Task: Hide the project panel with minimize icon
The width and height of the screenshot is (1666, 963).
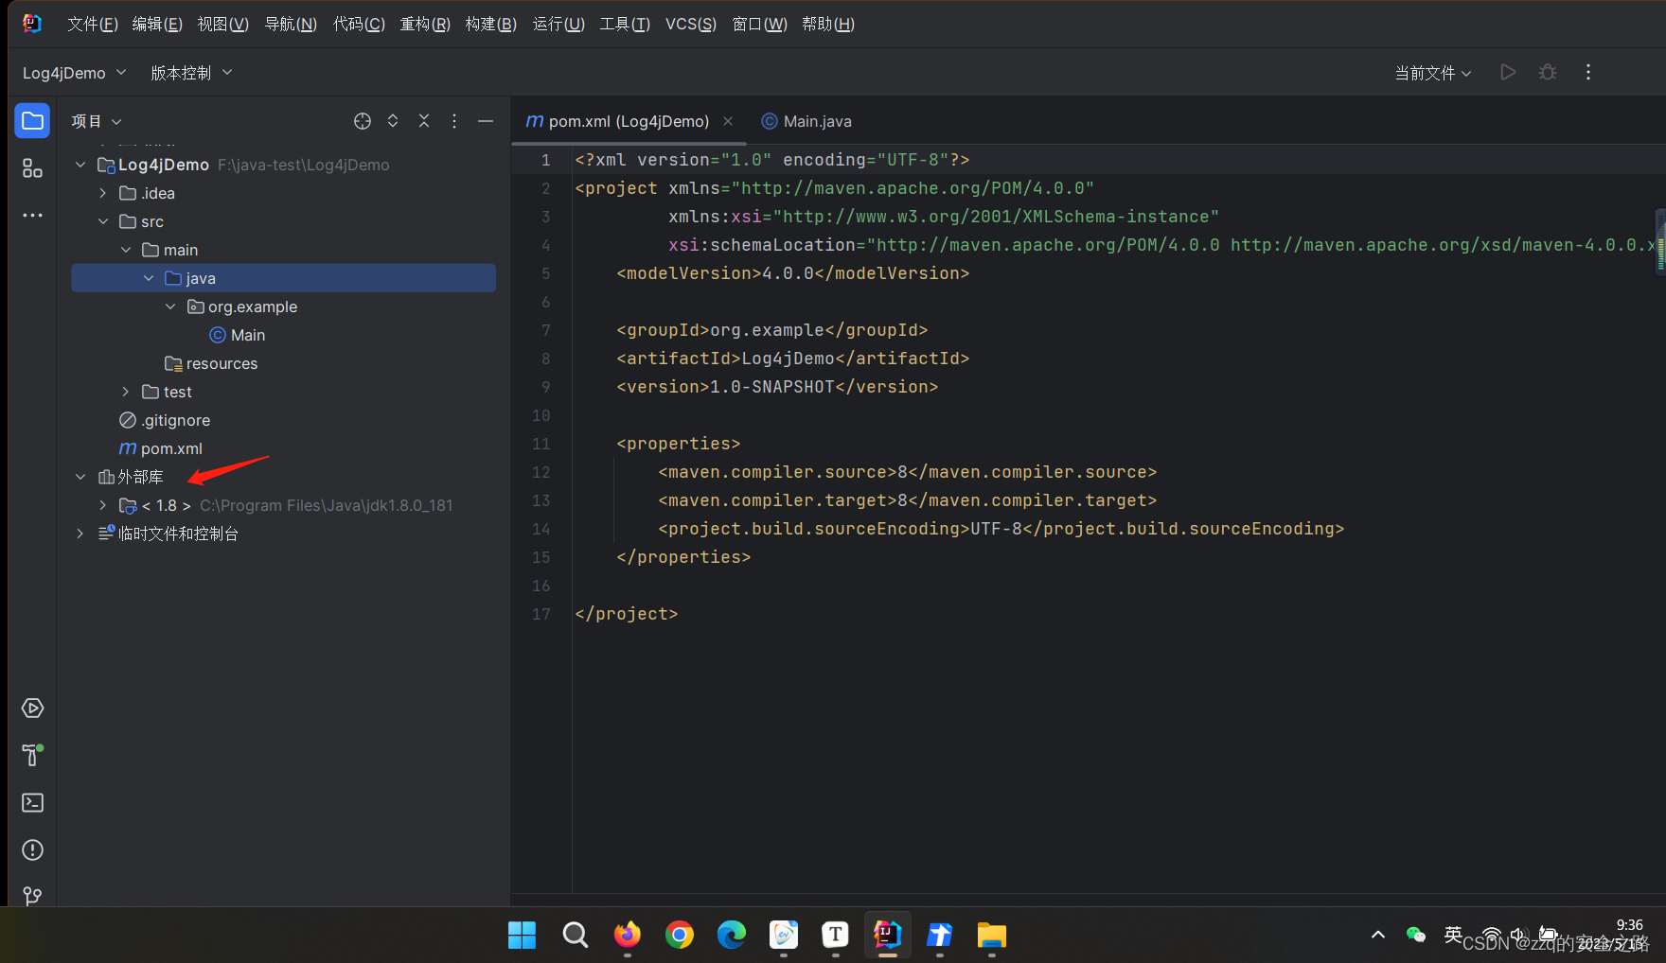Action: click(x=486, y=121)
